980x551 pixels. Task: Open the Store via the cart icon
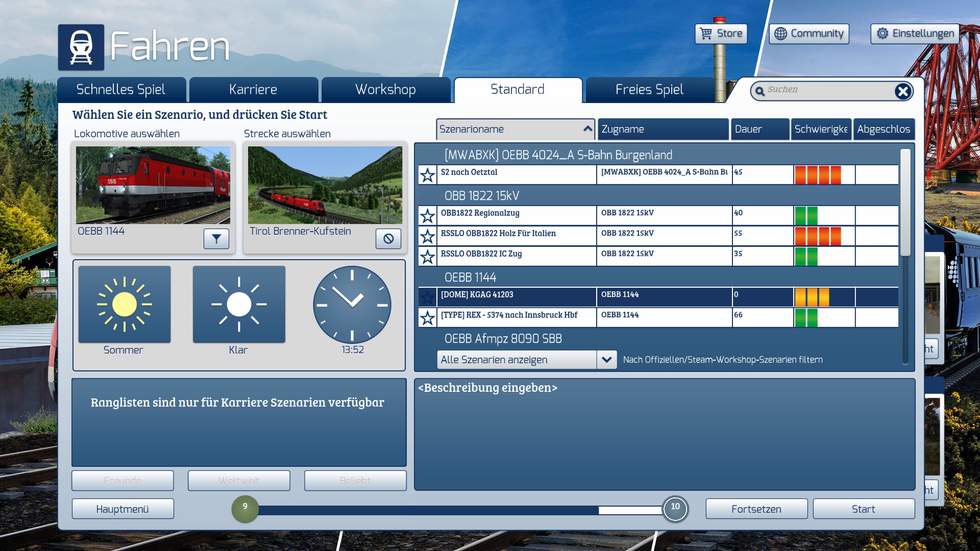[x=706, y=34]
